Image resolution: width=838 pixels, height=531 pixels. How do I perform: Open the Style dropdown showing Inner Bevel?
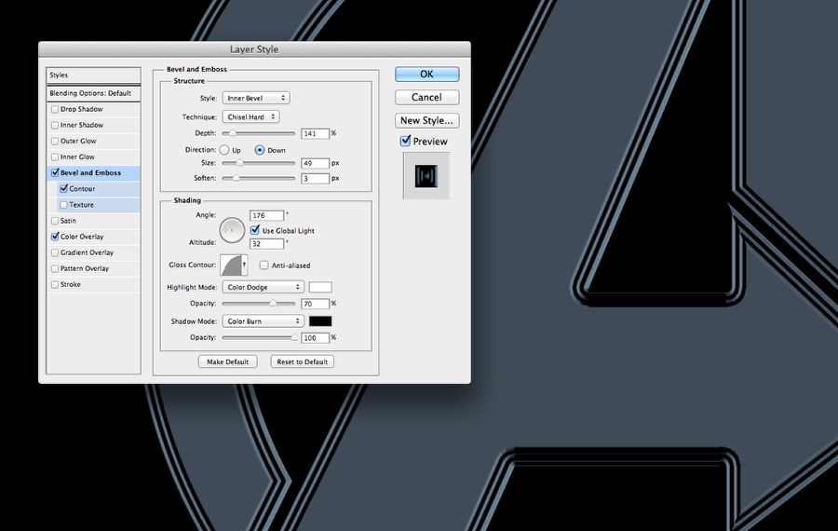256,98
